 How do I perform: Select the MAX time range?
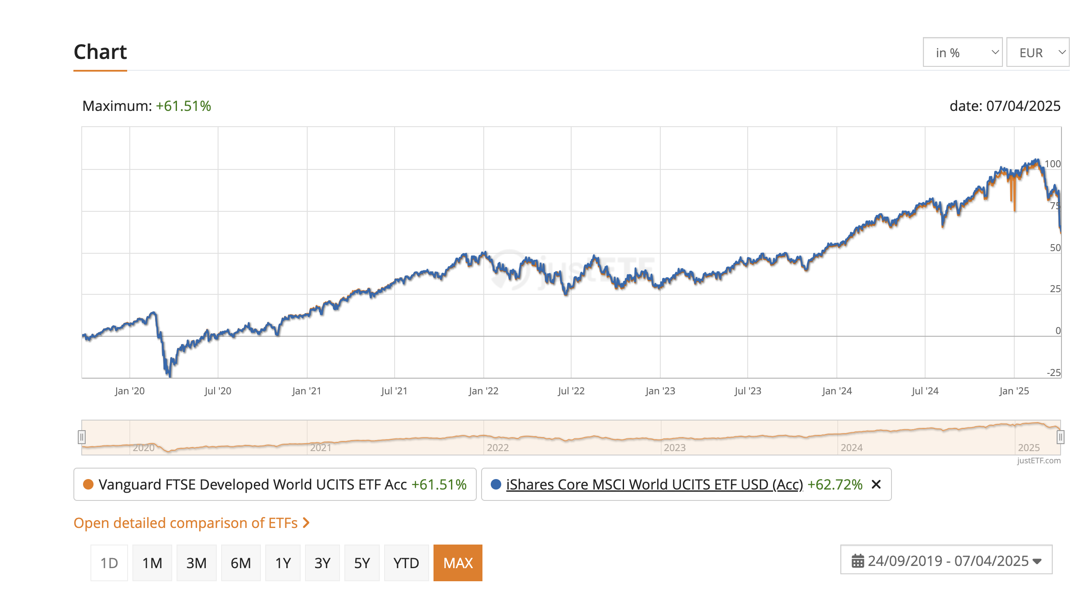[458, 563]
